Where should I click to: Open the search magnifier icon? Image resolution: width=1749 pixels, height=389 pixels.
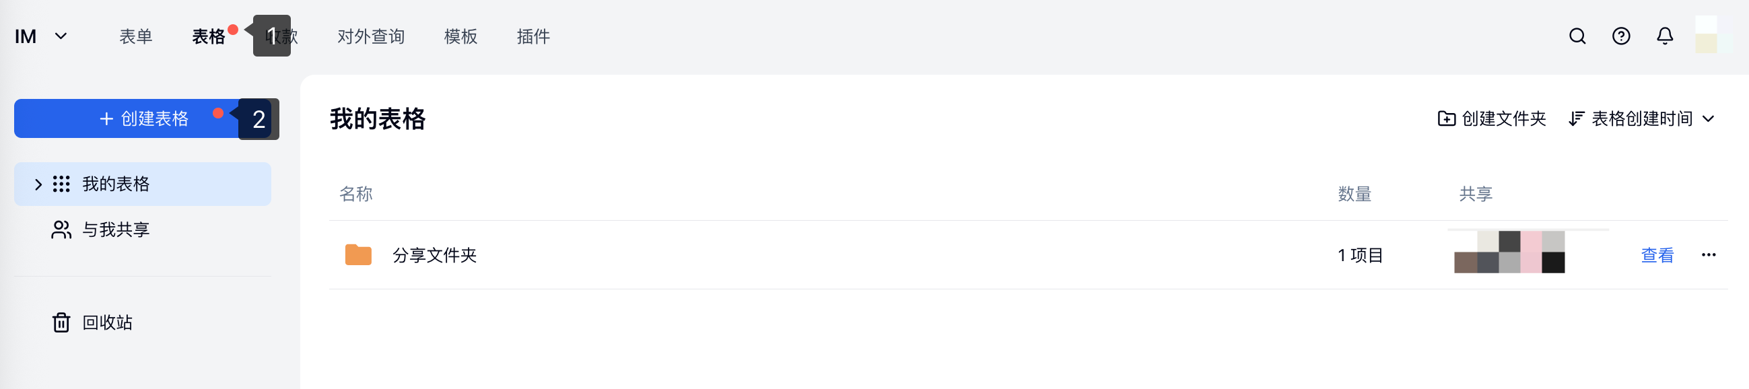(1577, 36)
